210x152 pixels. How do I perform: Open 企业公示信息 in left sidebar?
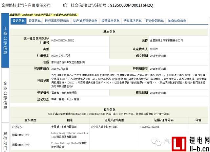point(5,95)
